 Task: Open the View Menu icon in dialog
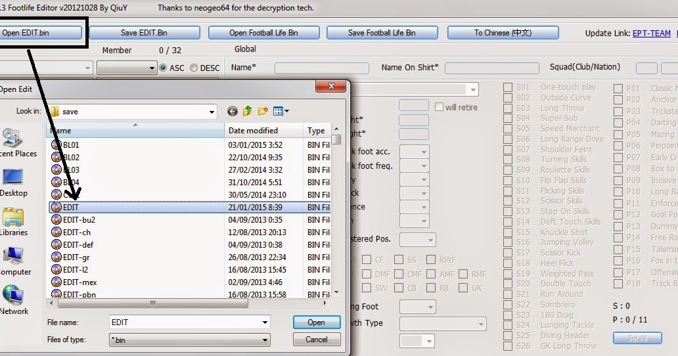[281, 112]
